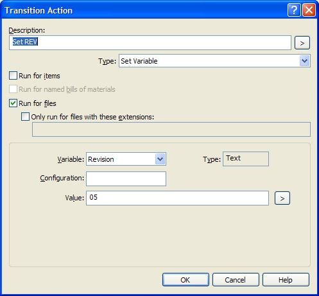
Task: Open the action Type dropdown showing Set Variable
Action: tap(214, 61)
